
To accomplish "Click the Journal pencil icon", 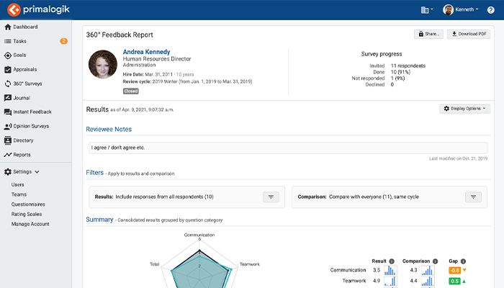I will click(x=8, y=98).
